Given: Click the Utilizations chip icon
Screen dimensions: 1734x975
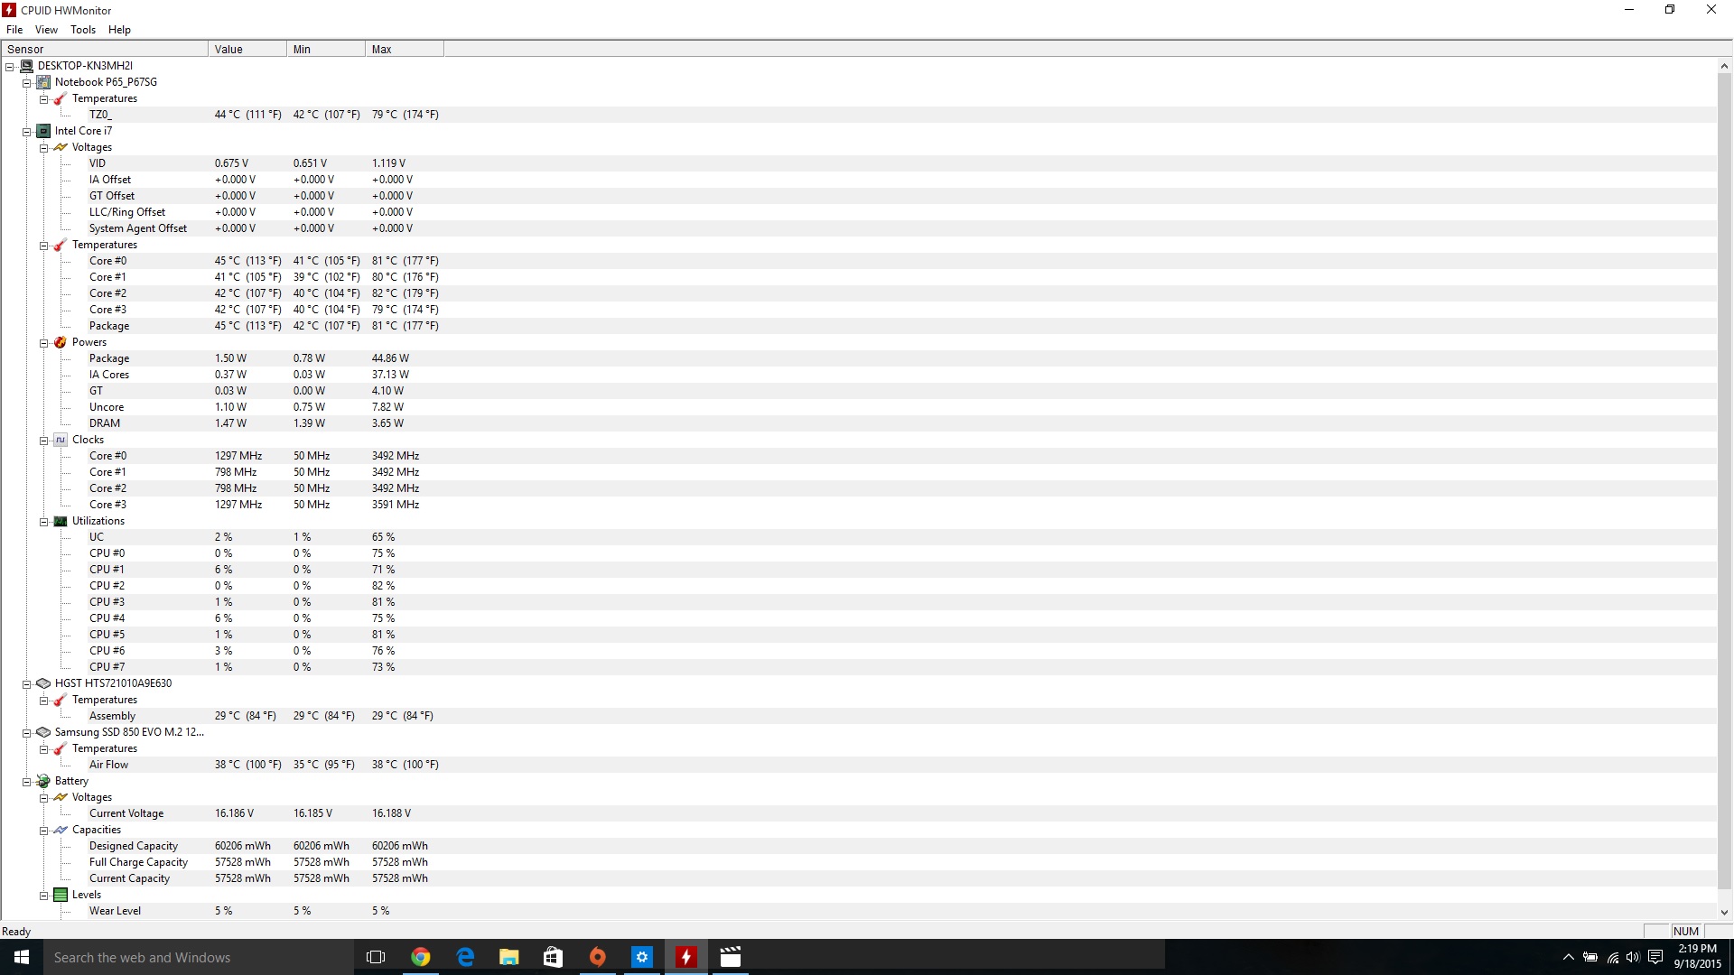Looking at the screenshot, I should (x=61, y=521).
